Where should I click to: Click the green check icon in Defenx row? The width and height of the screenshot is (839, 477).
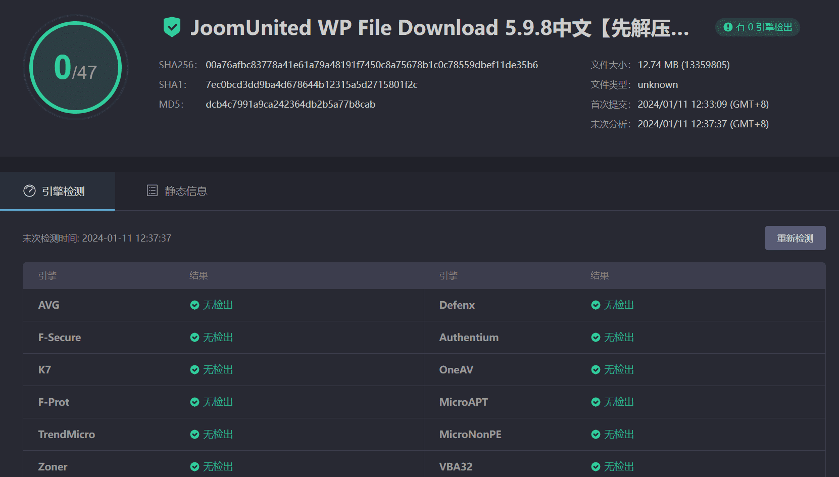tap(596, 305)
